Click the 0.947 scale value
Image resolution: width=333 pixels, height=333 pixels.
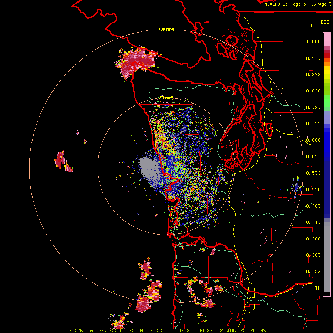313,58
